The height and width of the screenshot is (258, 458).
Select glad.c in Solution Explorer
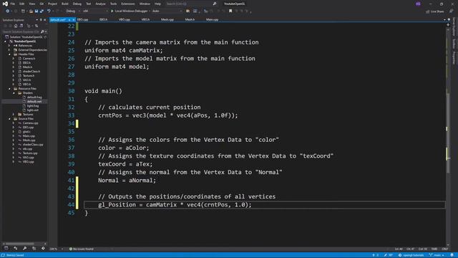tap(26, 132)
